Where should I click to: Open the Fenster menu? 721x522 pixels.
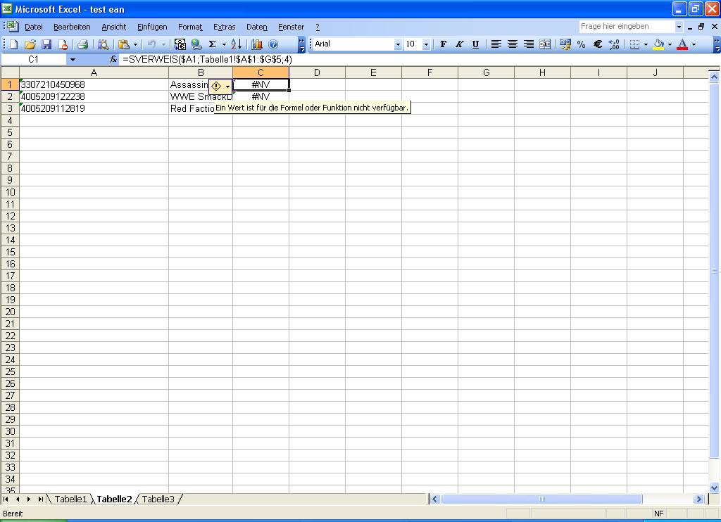tap(291, 27)
